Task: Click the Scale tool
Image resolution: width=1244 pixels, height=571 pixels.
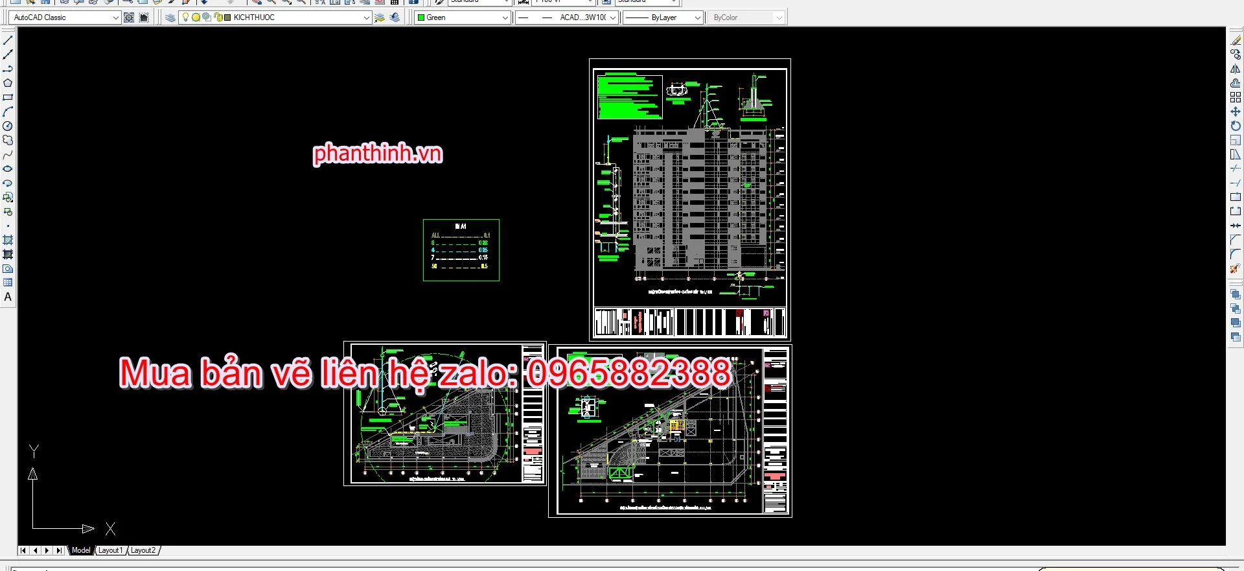Action: pyautogui.click(x=1236, y=140)
